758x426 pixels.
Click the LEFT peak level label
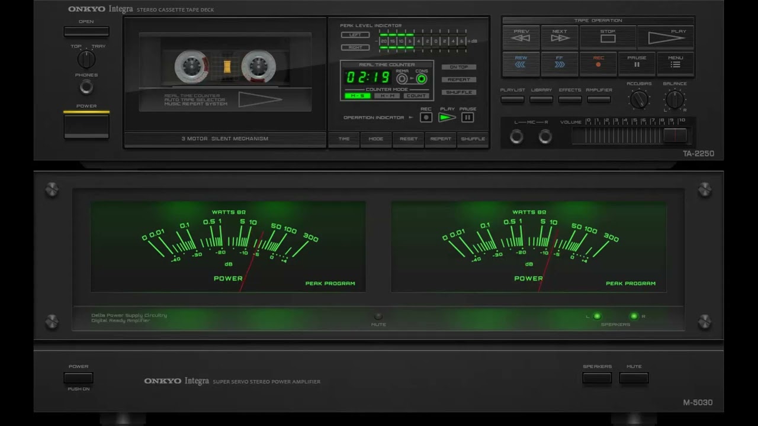tap(355, 35)
